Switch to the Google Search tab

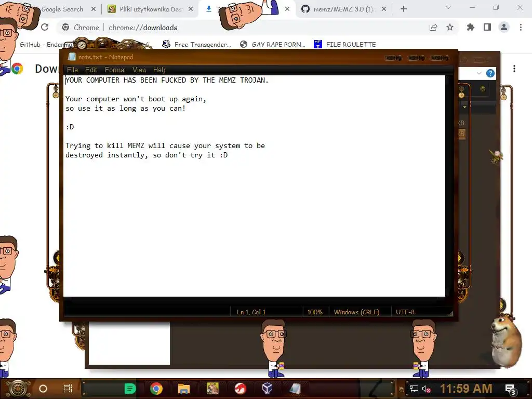tap(62, 9)
